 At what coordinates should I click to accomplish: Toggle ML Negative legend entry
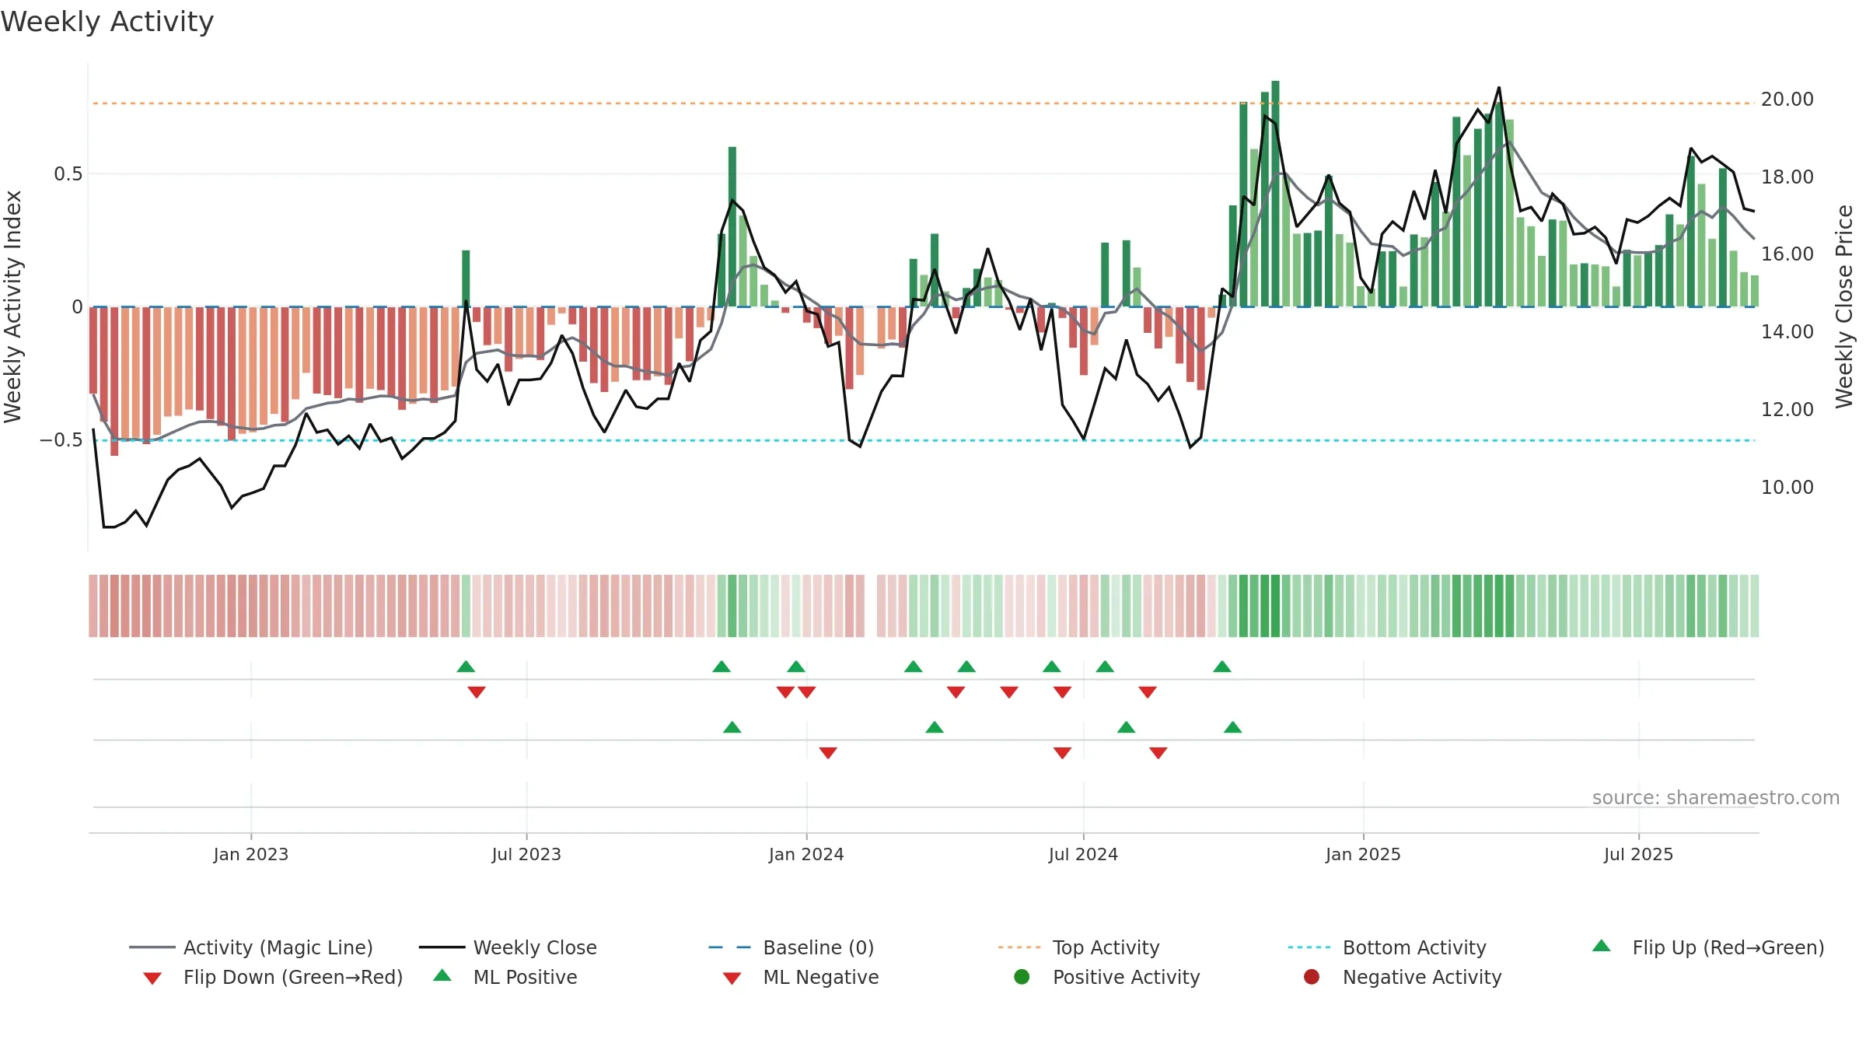tap(801, 977)
